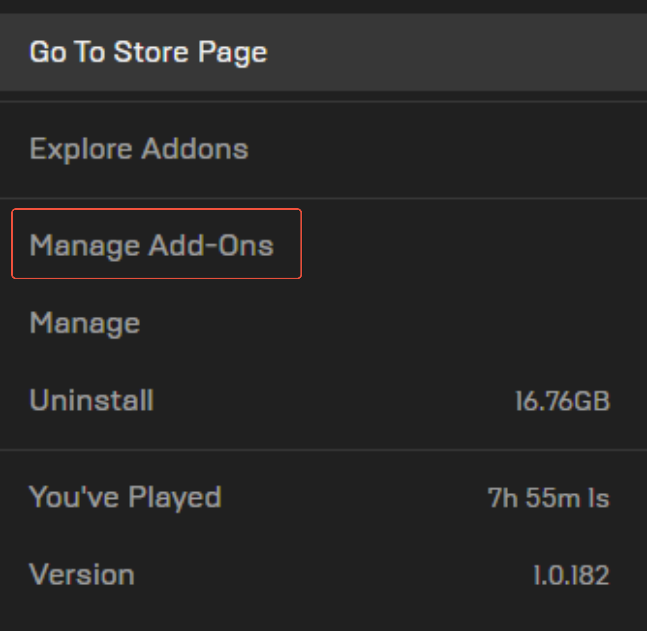
Task: Open version details by clicking Version
Action: click(x=81, y=575)
